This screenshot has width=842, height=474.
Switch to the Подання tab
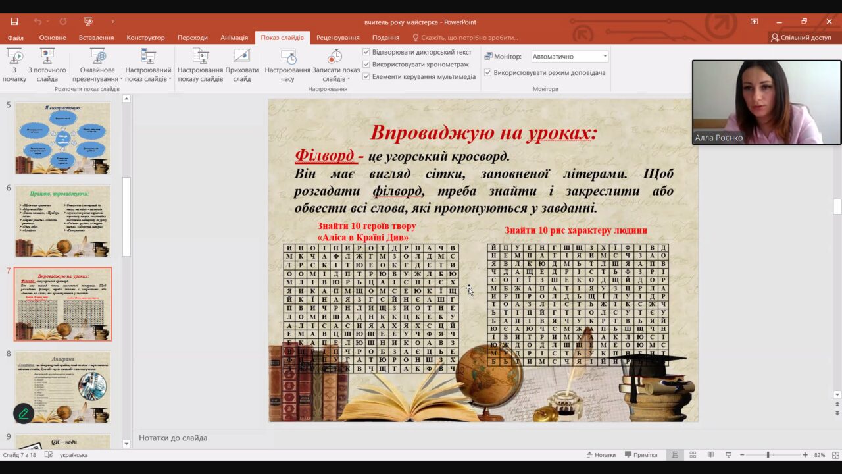pyautogui.click(x=385, y=38)
